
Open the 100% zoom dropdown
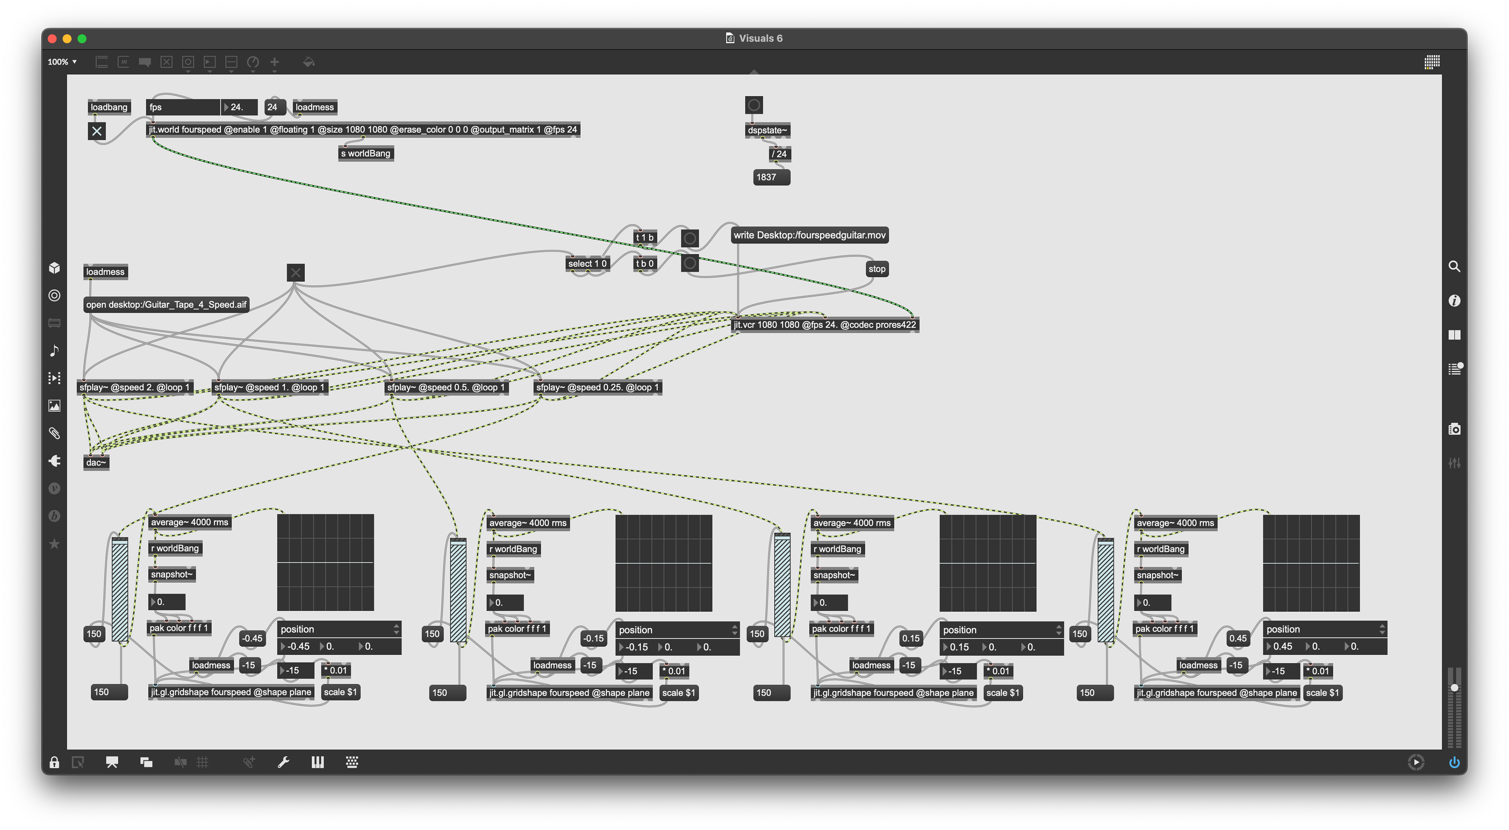point(62,62)
